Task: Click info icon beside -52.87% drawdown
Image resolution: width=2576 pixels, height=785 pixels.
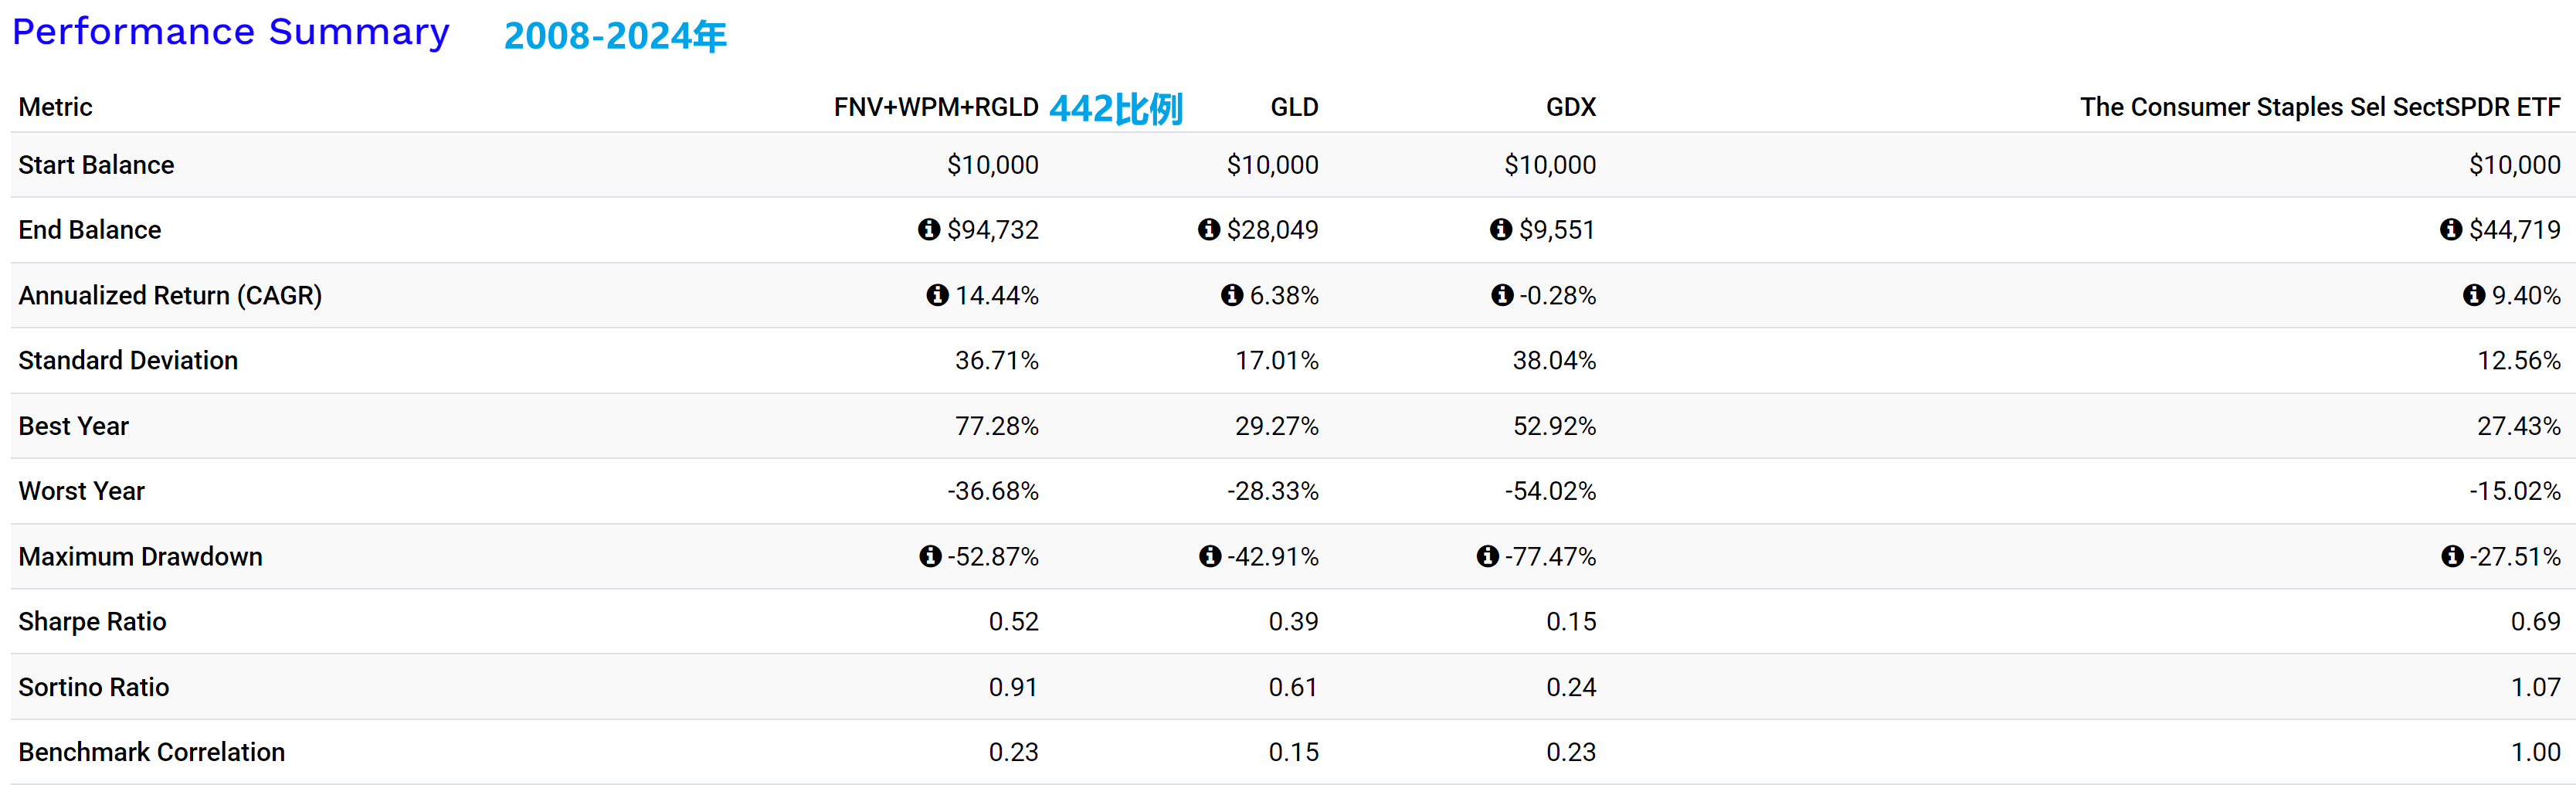Action: pyautogui.click(x=930, y=556)
